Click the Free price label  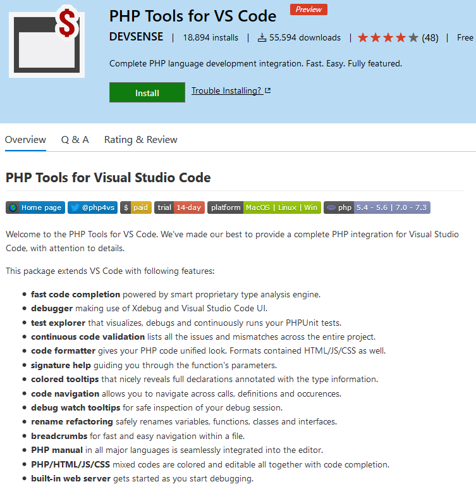(x=465, y=38)
